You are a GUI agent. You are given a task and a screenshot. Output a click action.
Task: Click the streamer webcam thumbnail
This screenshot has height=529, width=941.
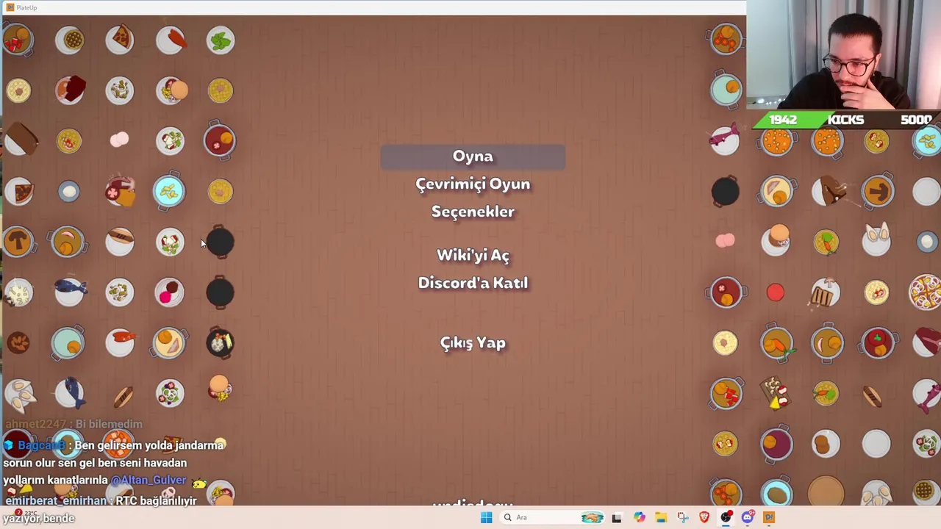844,55
